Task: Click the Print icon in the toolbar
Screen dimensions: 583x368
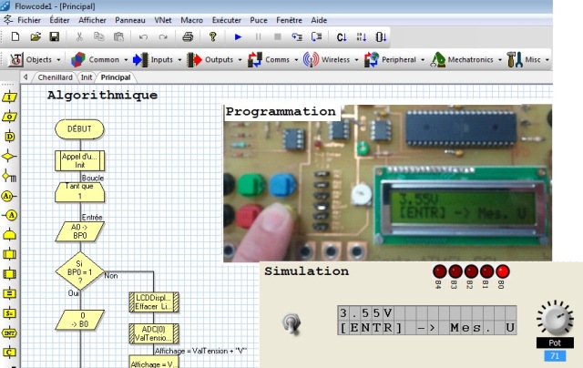Action: tap(187, 37)
